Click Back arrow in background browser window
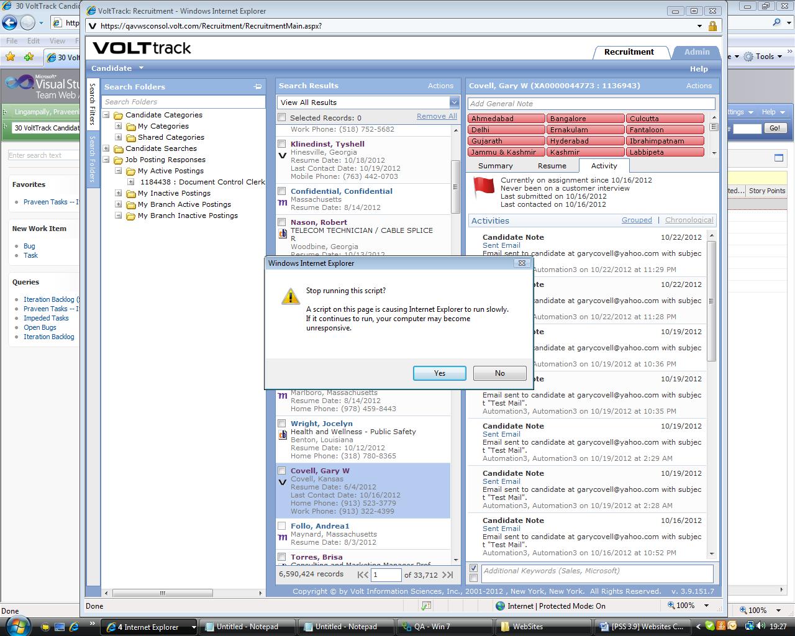 pos(9,23)
